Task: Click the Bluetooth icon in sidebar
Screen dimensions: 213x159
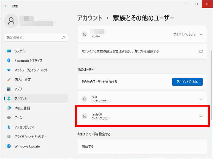Action: point(9,60)
